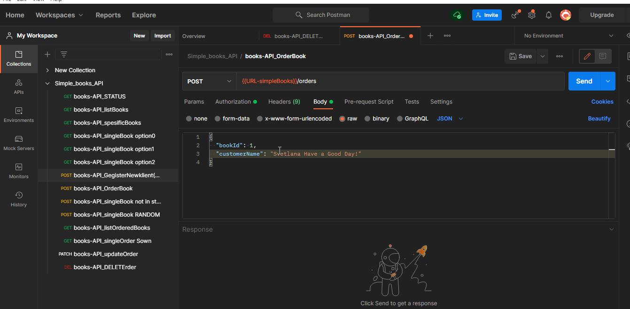Click the Upgrade button

click(x=602, y=15)
